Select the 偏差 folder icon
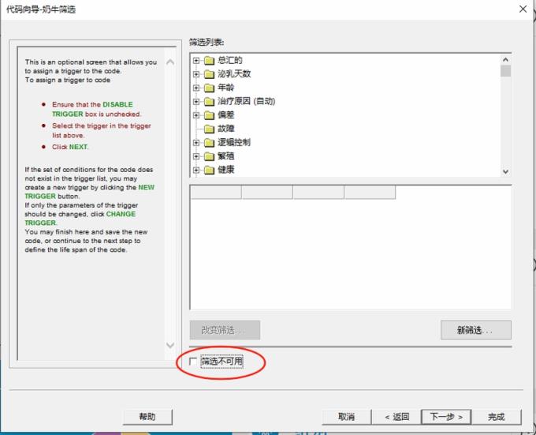The image size is (536, 435). tap(209, 115)
